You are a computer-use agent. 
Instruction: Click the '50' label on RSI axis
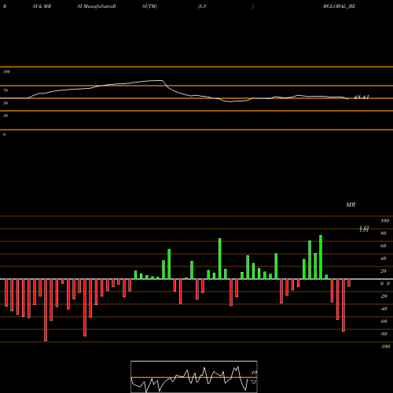coord(6,103)
